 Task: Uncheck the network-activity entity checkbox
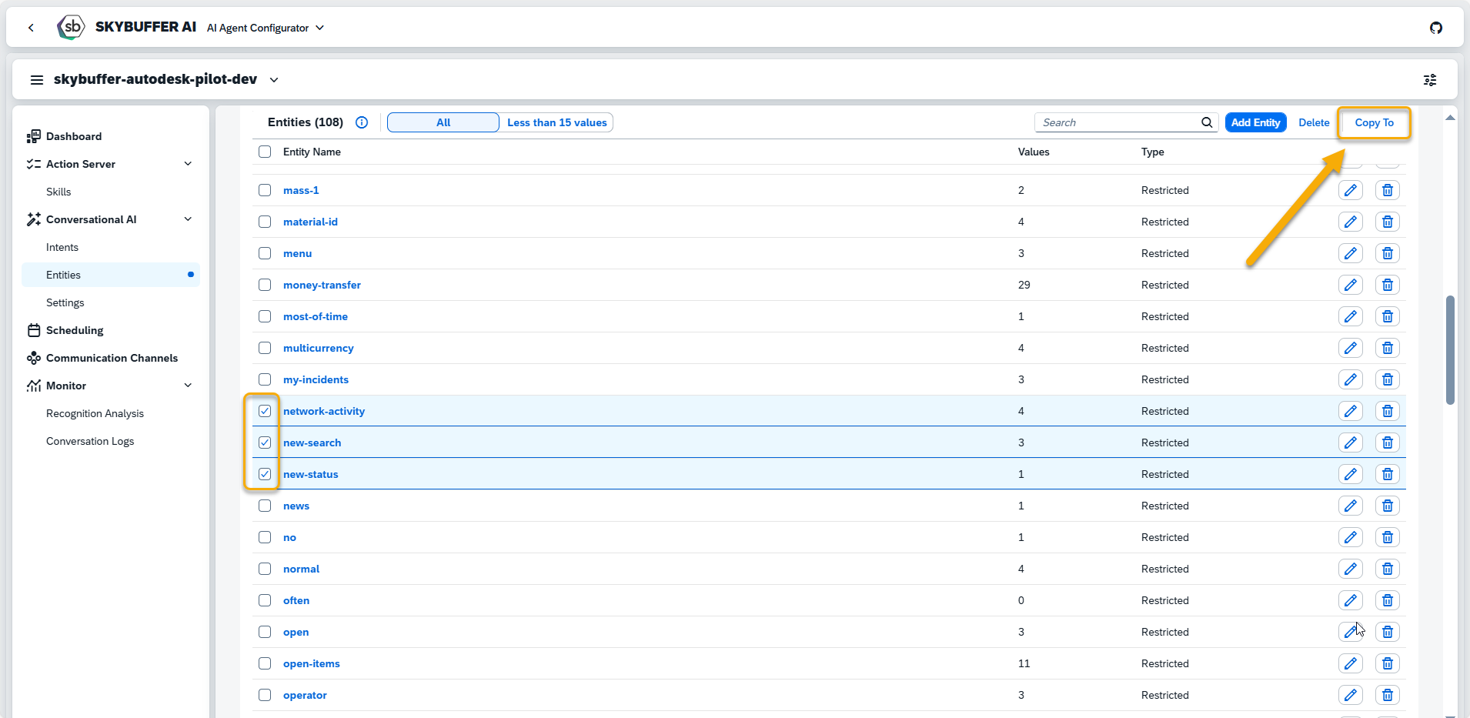[265, 411]
